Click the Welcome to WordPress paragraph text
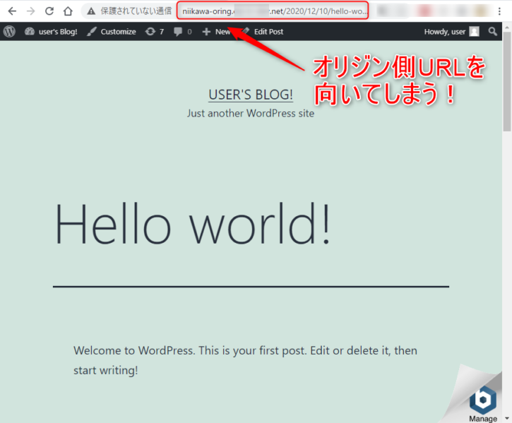The height and width of the screenshot is (423, 512). pos(245,360)
